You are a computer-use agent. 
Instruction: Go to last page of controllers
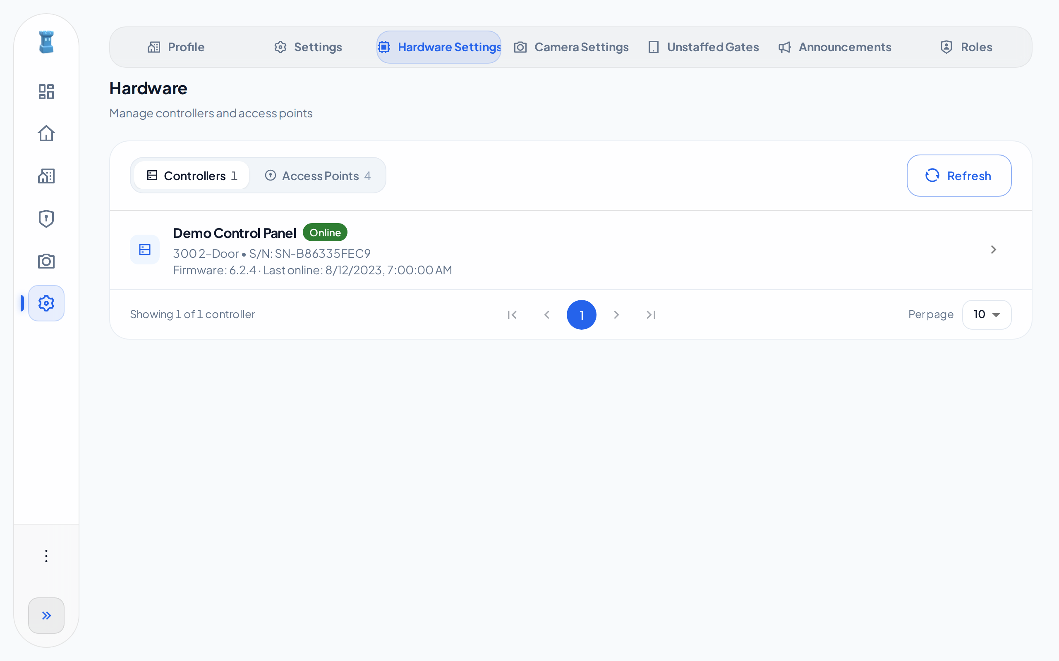[x=651, y=315]
